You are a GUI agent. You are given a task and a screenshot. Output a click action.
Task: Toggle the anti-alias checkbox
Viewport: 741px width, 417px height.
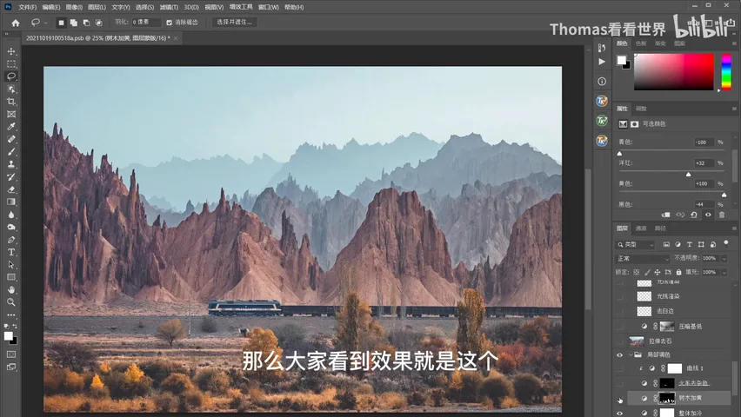point(170,23)
